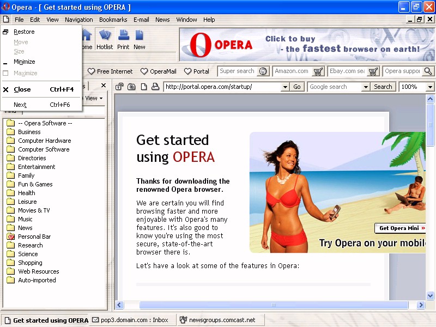Open the Web Resources folder
This screenshot has width=436, height=327.
point(39,271)
